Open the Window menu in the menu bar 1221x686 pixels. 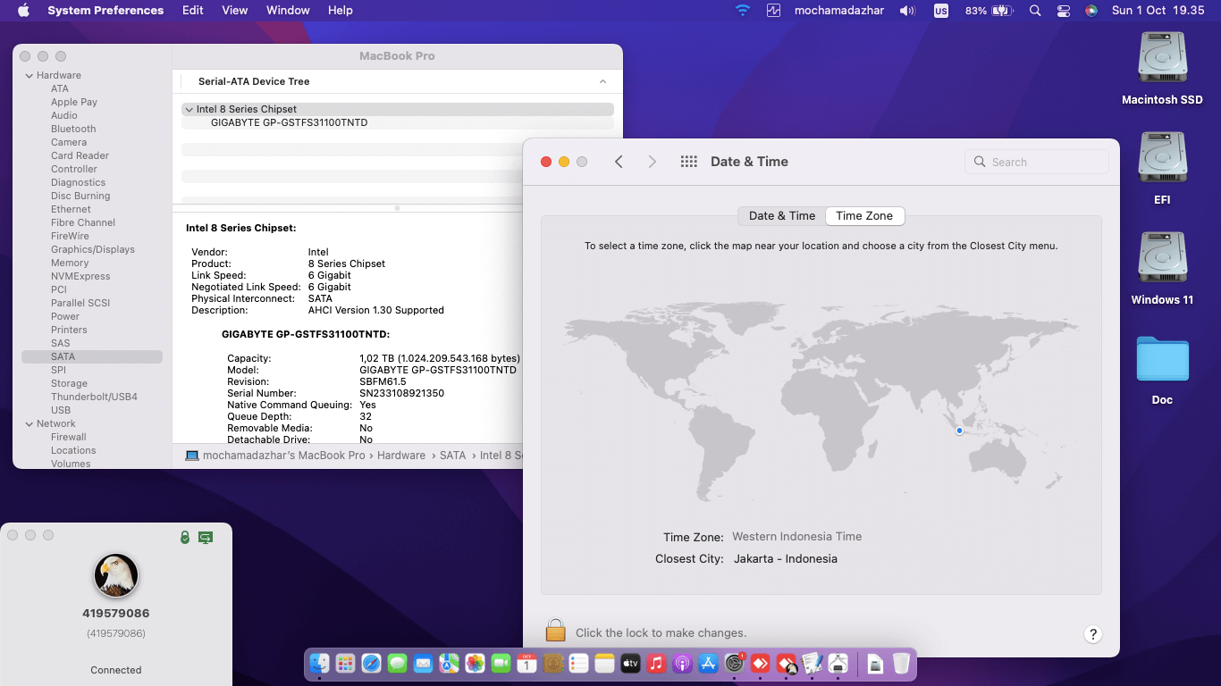point(287,10)
